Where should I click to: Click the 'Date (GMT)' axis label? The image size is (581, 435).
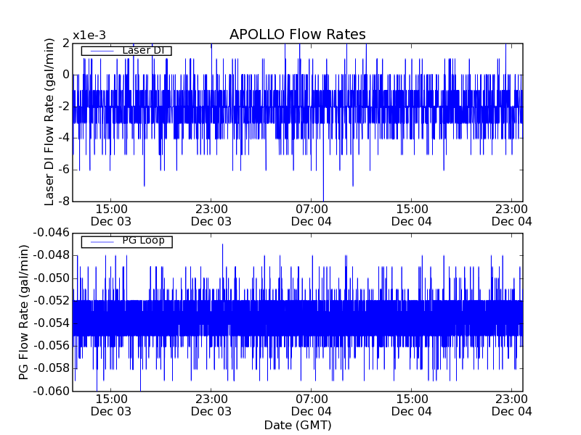tap(298, 425)
